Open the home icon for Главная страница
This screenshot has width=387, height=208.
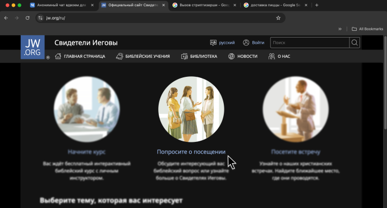click(58, 56)
